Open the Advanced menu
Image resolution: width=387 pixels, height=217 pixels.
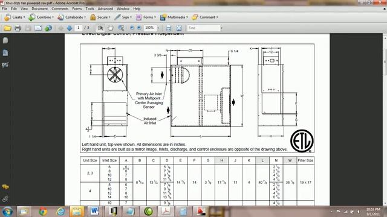[105, 8]
